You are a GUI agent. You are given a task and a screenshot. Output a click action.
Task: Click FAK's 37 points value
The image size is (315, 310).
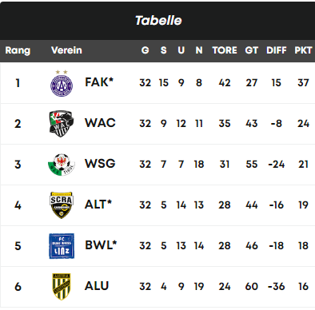303,83
